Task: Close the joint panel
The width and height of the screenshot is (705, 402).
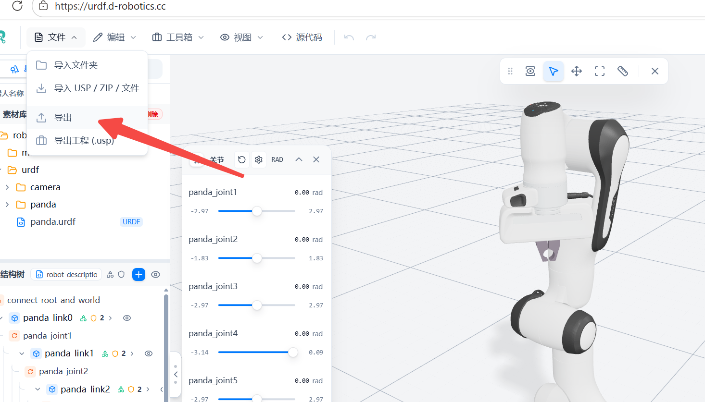Action: coord(316,159)
